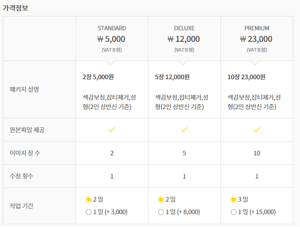Screen dimensions: 300x227
Task: Click the 가격정보 section heading
Action: 15,8
